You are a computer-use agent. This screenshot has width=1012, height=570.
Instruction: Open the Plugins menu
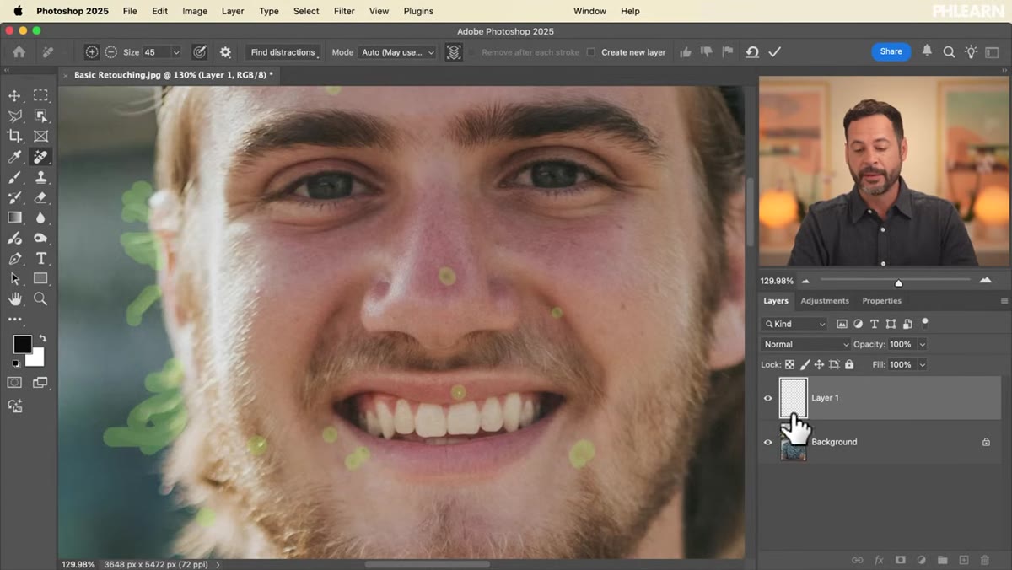[x=417, y=11]
